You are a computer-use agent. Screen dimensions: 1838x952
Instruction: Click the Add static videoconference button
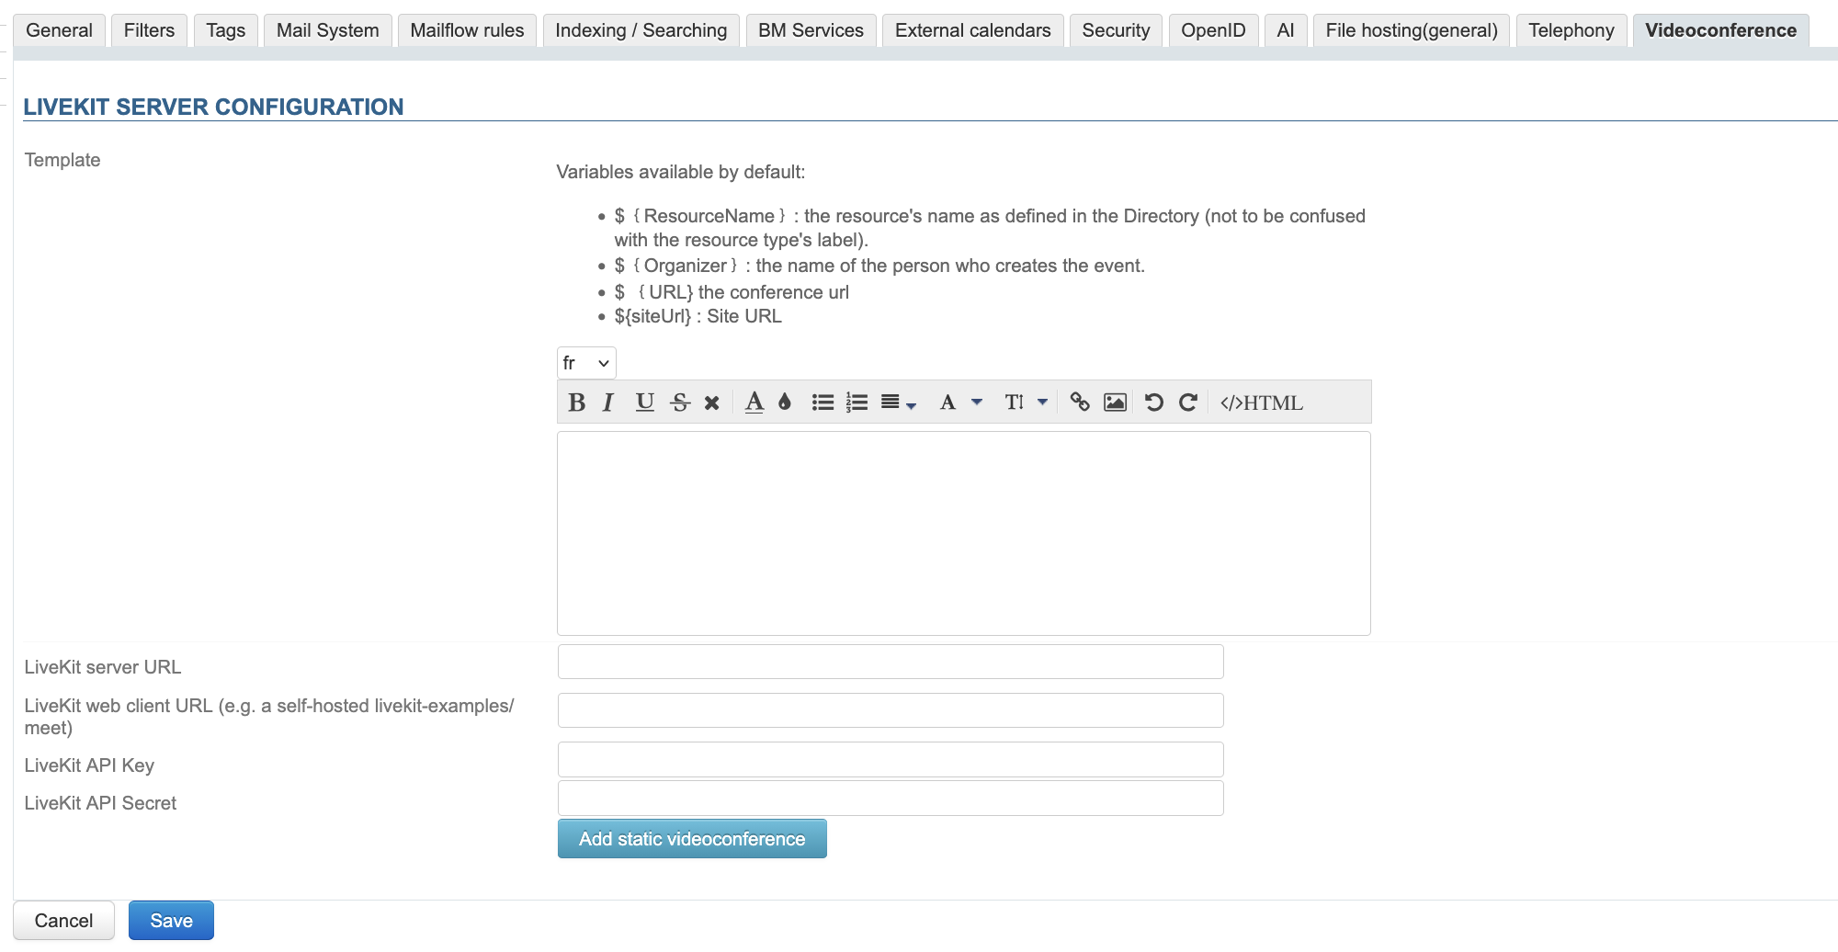coord(692,839)
